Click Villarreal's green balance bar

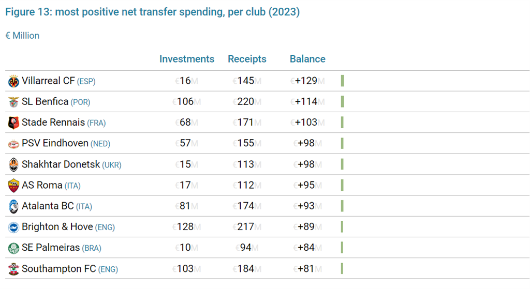click(343, 81)
